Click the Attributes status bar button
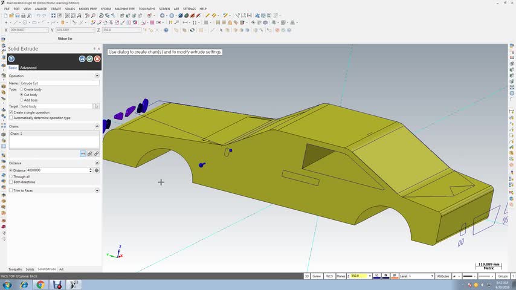Screen dimensions: 516x290 pyautogui.click(x=443, y=276)
